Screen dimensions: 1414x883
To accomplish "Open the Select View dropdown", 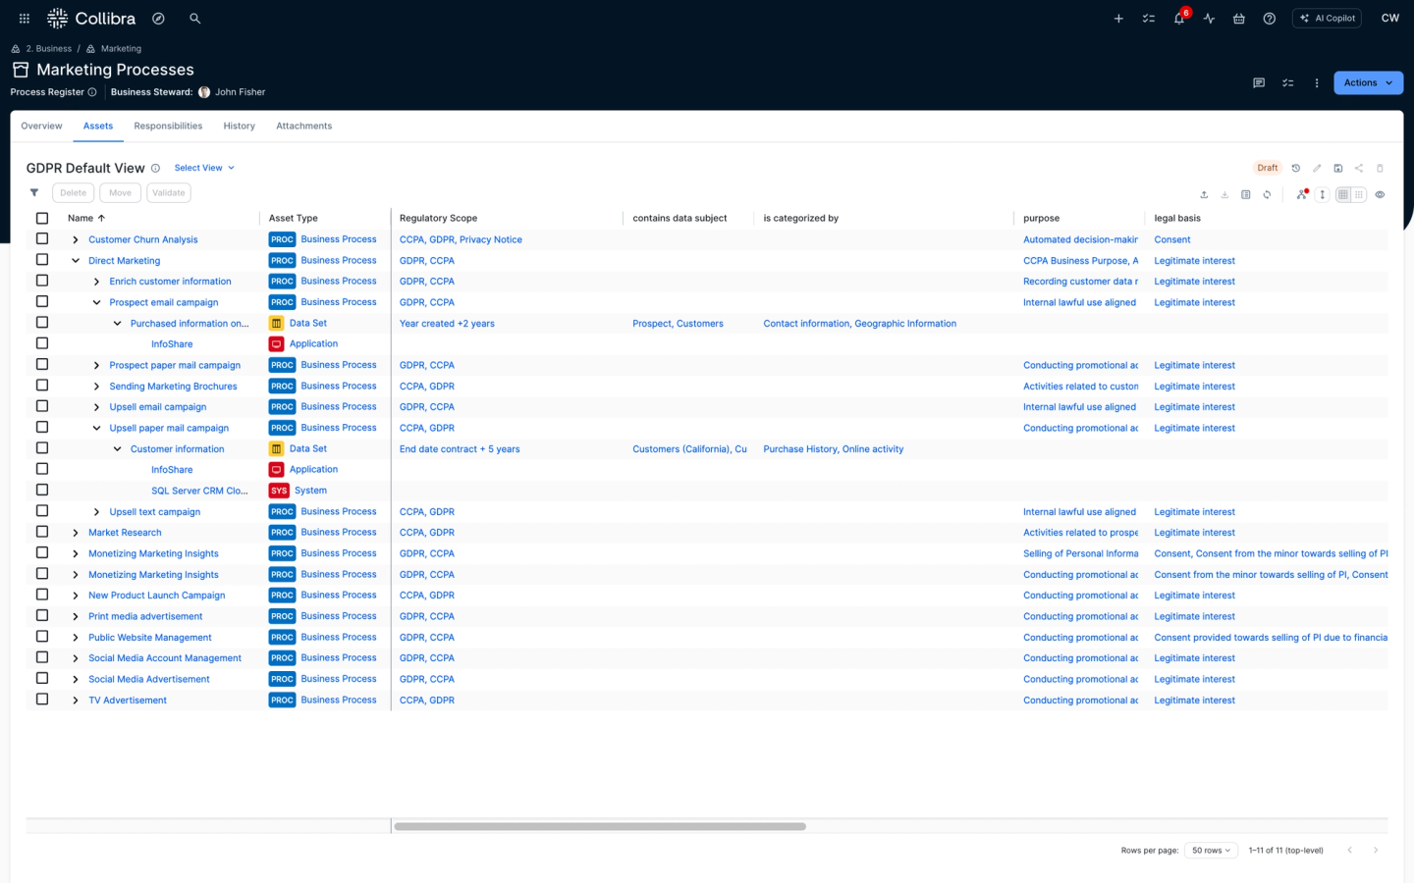I will [x=204, y=168].
